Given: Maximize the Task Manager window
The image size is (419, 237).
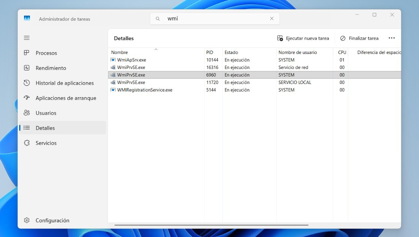Looking at the screenshot, I should 374,15.
